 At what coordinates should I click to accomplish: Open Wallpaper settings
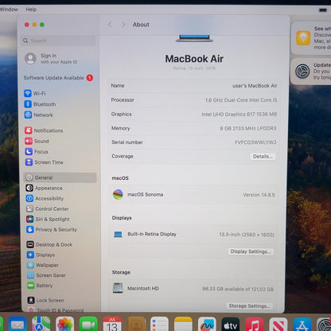click(43, 265)
